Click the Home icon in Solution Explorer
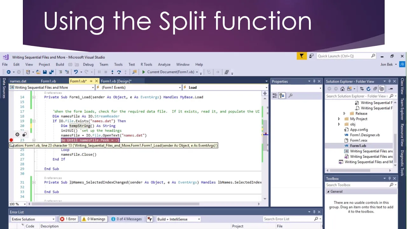The height and width of the screenshot is (229, 407). pos(342,89)
